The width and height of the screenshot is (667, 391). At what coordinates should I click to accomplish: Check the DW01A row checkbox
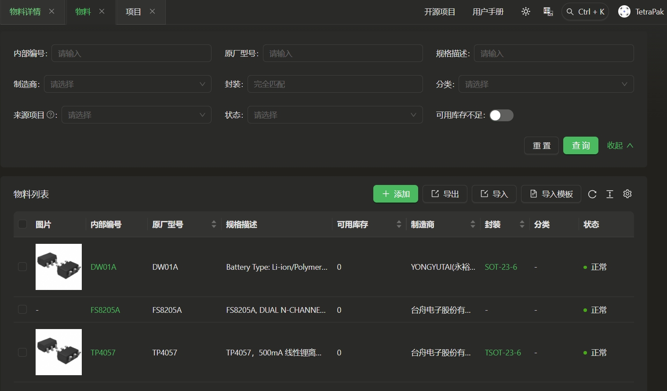pos(22,267)
